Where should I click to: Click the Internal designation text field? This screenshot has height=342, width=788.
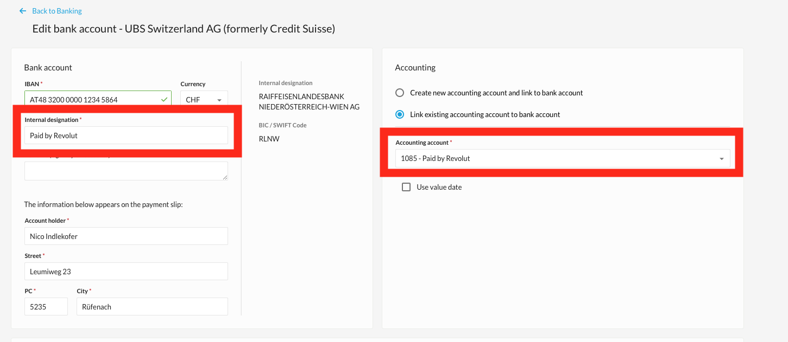125,135
